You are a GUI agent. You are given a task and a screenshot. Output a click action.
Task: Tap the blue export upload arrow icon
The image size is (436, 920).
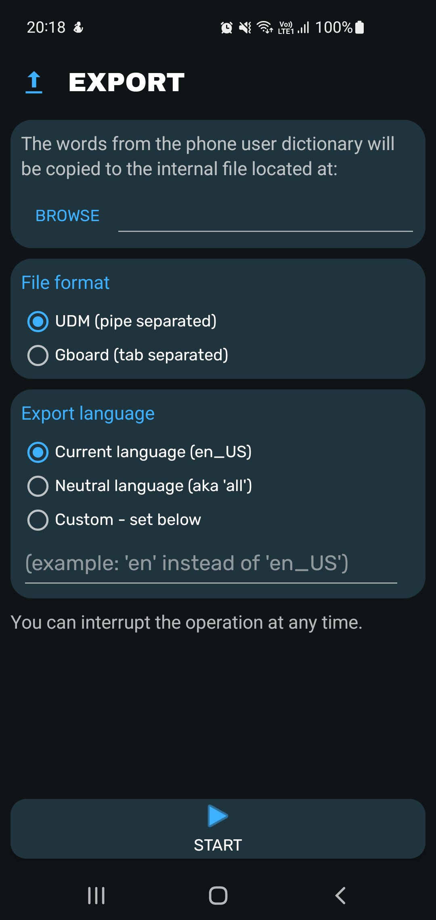pyautogui.click(x=34, y=82)
